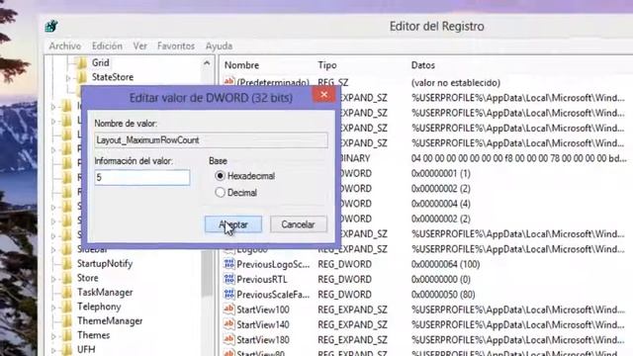Select the StartView140 value name
Image resolution: width=633 pixels, height=356 pixels.
(x=263, y=325)
